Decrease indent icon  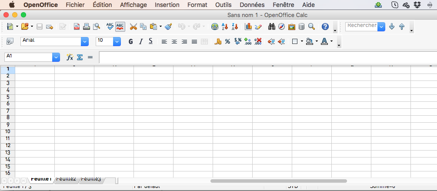point(271,41)
